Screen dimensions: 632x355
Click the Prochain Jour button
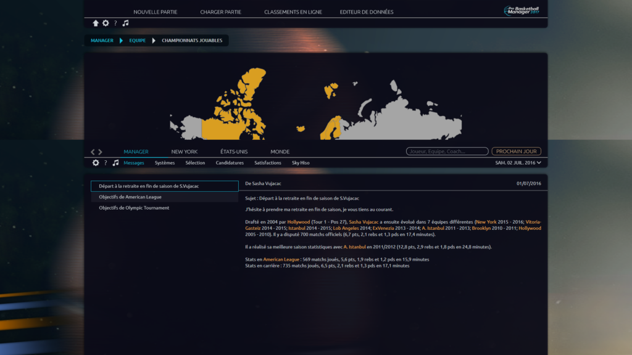(x=517, y=152)
